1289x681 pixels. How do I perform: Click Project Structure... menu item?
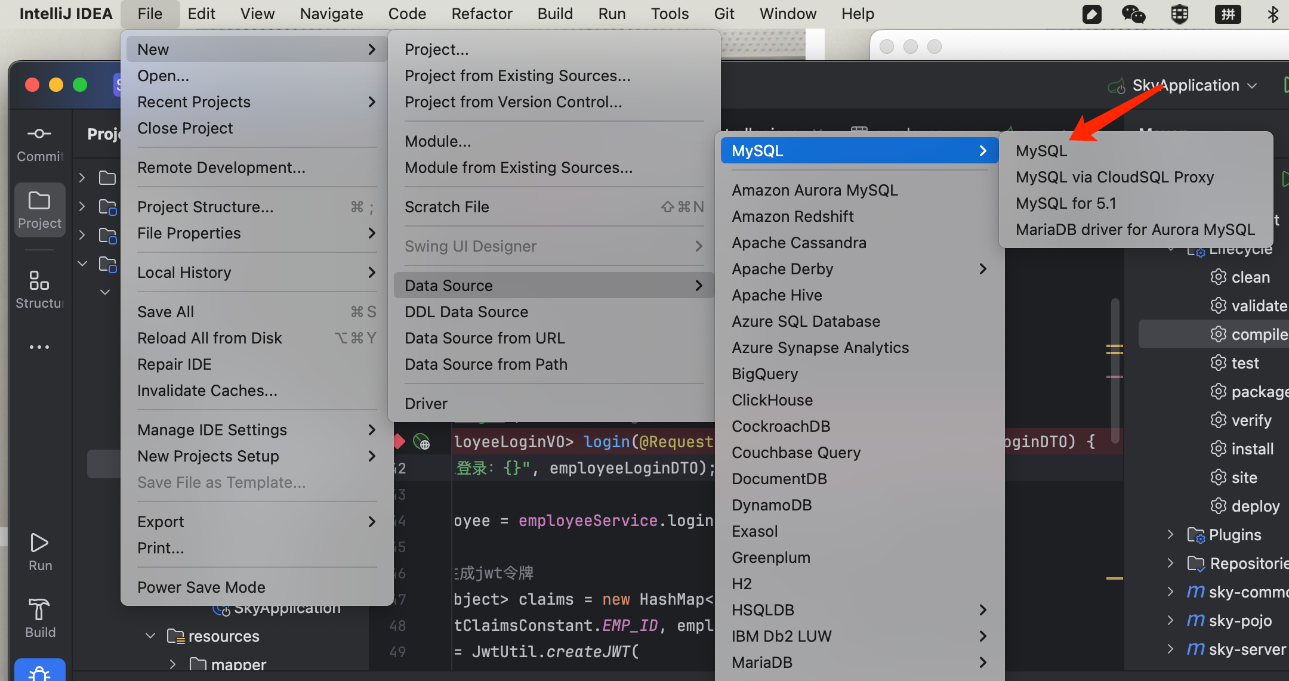[257, 207]
